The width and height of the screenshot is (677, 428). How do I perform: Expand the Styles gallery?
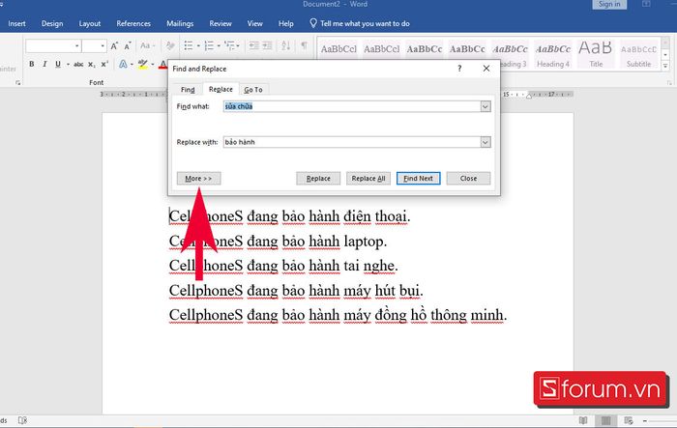coord(665,67)
